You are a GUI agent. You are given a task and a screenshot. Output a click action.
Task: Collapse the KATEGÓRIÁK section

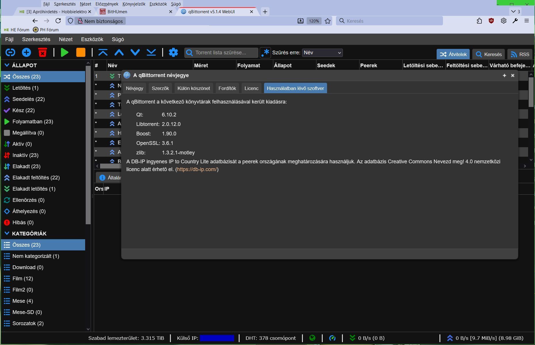[x=7, y=233]
